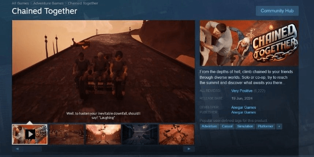314x157 pixels.
Task: Click the RELEASE DATE label
Action: (x=210, y=98)
